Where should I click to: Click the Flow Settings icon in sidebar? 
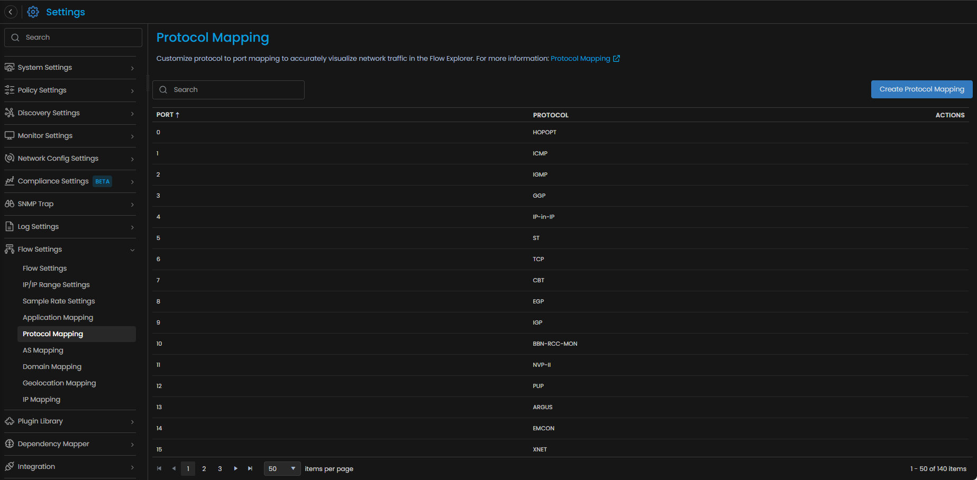[x=10, y=249]
